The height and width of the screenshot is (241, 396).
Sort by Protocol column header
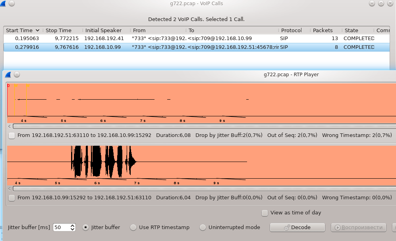pyautogui.click(x=294, y=30)
